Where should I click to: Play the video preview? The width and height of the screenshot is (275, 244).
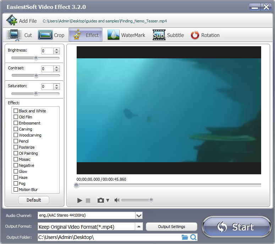click(x=79, y=200)
